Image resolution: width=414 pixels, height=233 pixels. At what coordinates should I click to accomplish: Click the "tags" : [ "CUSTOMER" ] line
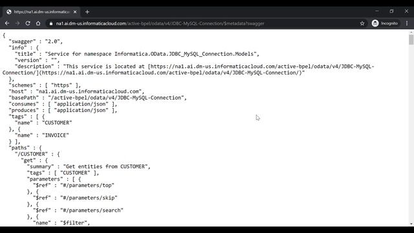pos(63,173)
